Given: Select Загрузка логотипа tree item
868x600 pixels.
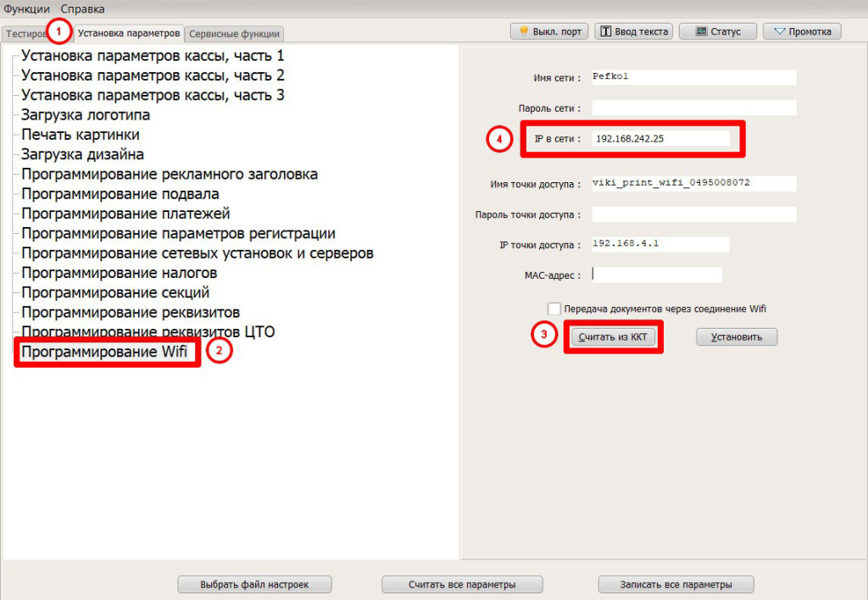Looking at the screenshot, I should 86,114.
